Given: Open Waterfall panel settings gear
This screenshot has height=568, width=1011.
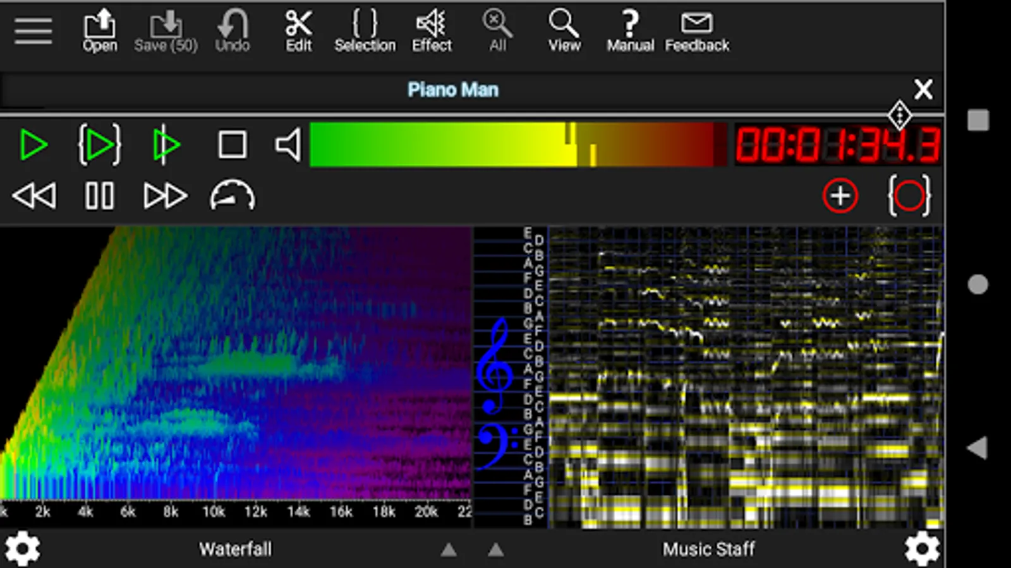Looking at the screenshot, I should coord(22,548).
